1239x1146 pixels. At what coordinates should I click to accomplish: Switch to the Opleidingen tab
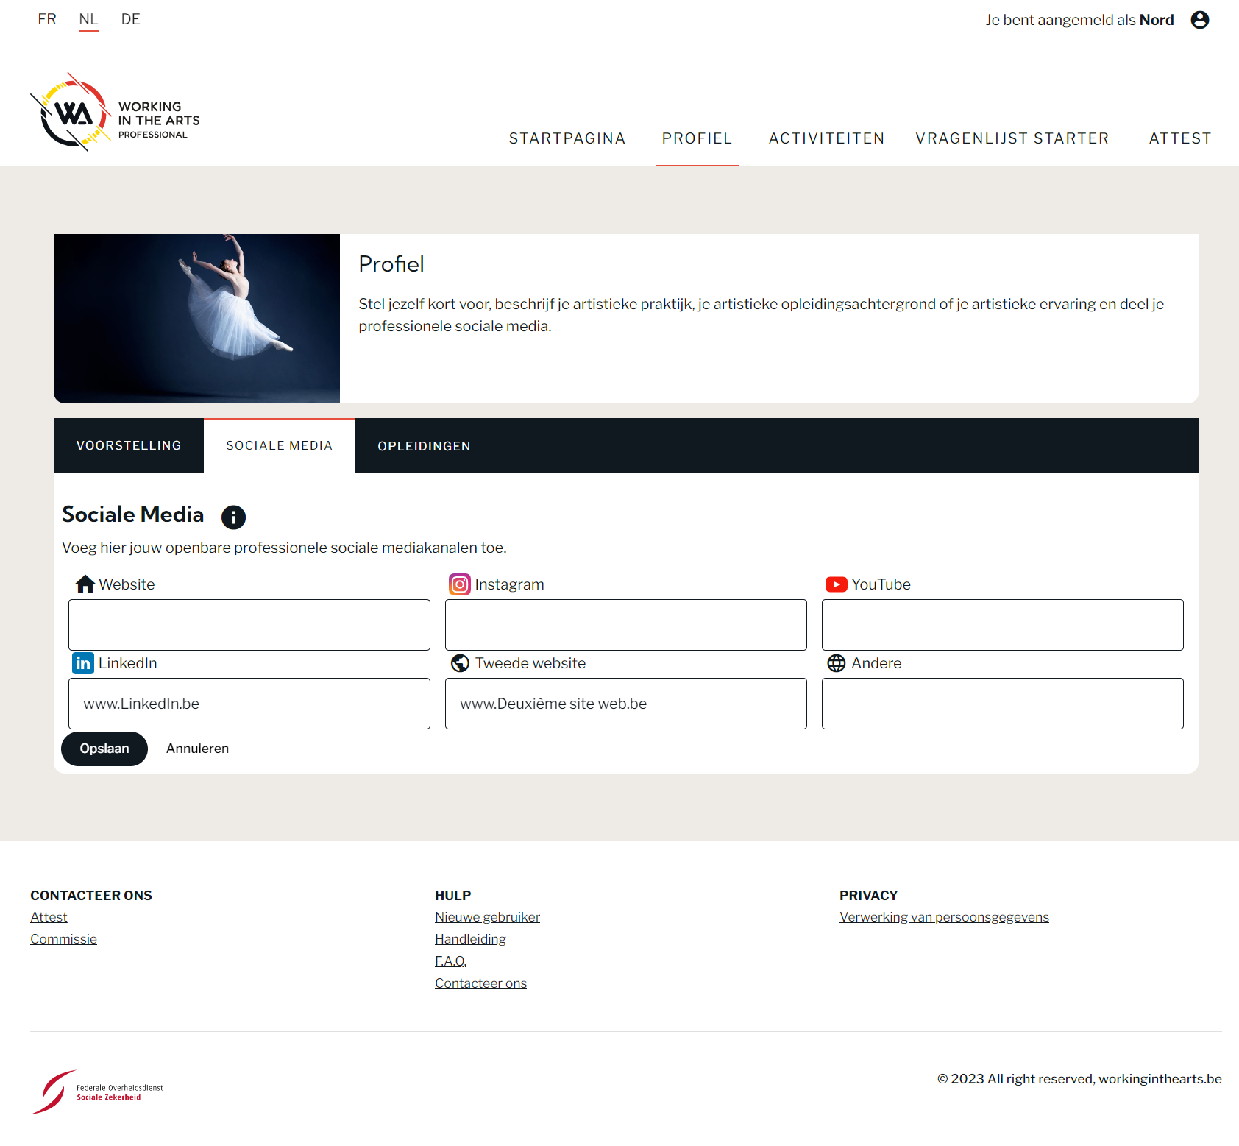coord(424,446)
